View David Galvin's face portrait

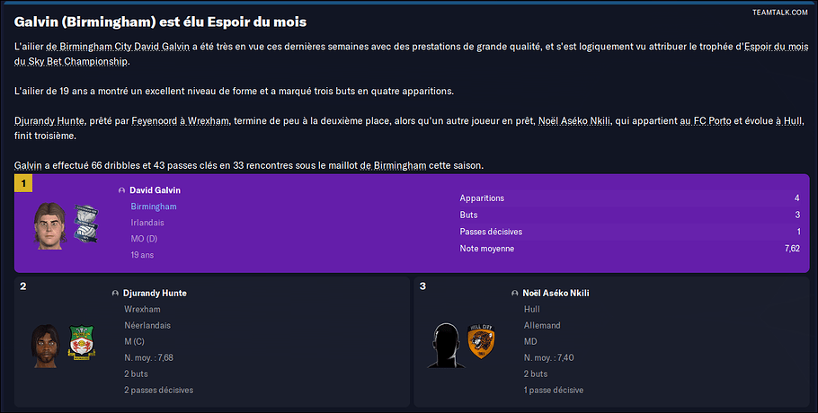[50, 226]
